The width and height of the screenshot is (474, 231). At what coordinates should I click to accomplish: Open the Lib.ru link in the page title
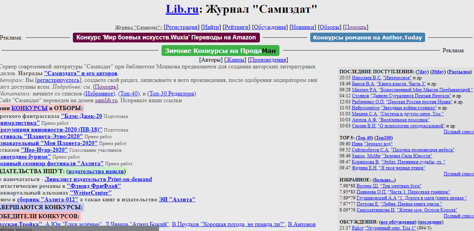coord(182,9)
